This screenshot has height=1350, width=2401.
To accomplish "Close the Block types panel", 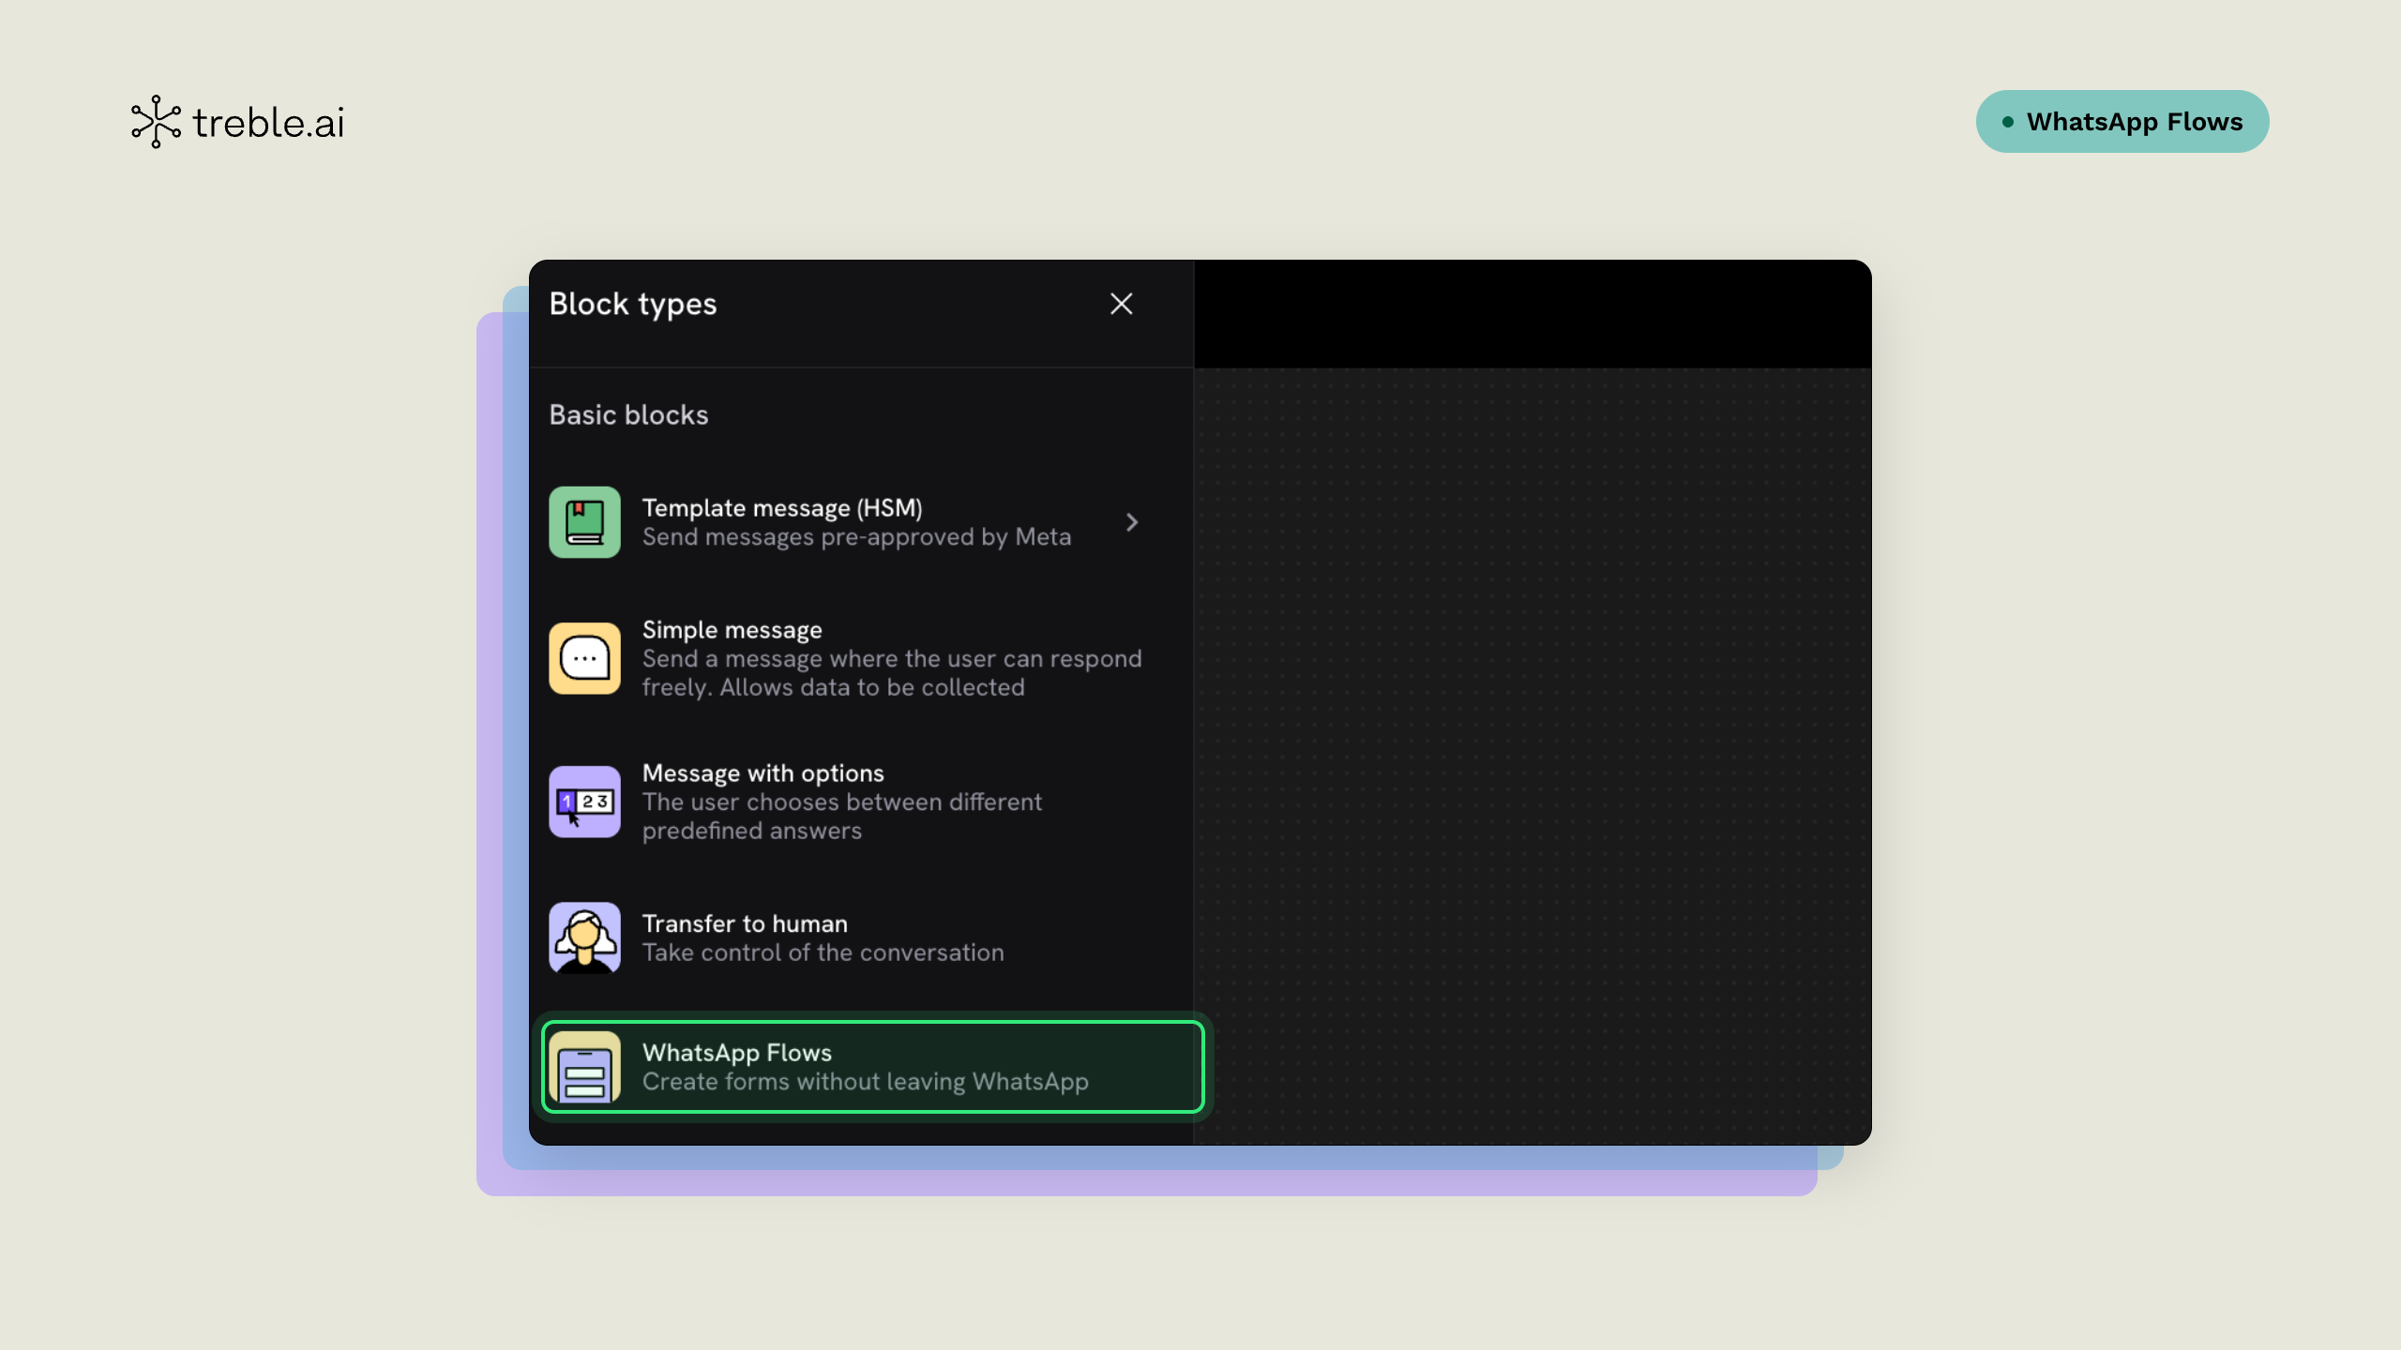I will point(1122,304).
